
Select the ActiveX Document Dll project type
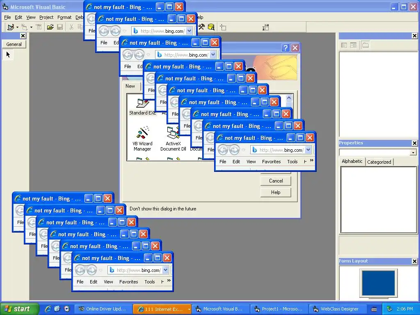tap(173, 139)
